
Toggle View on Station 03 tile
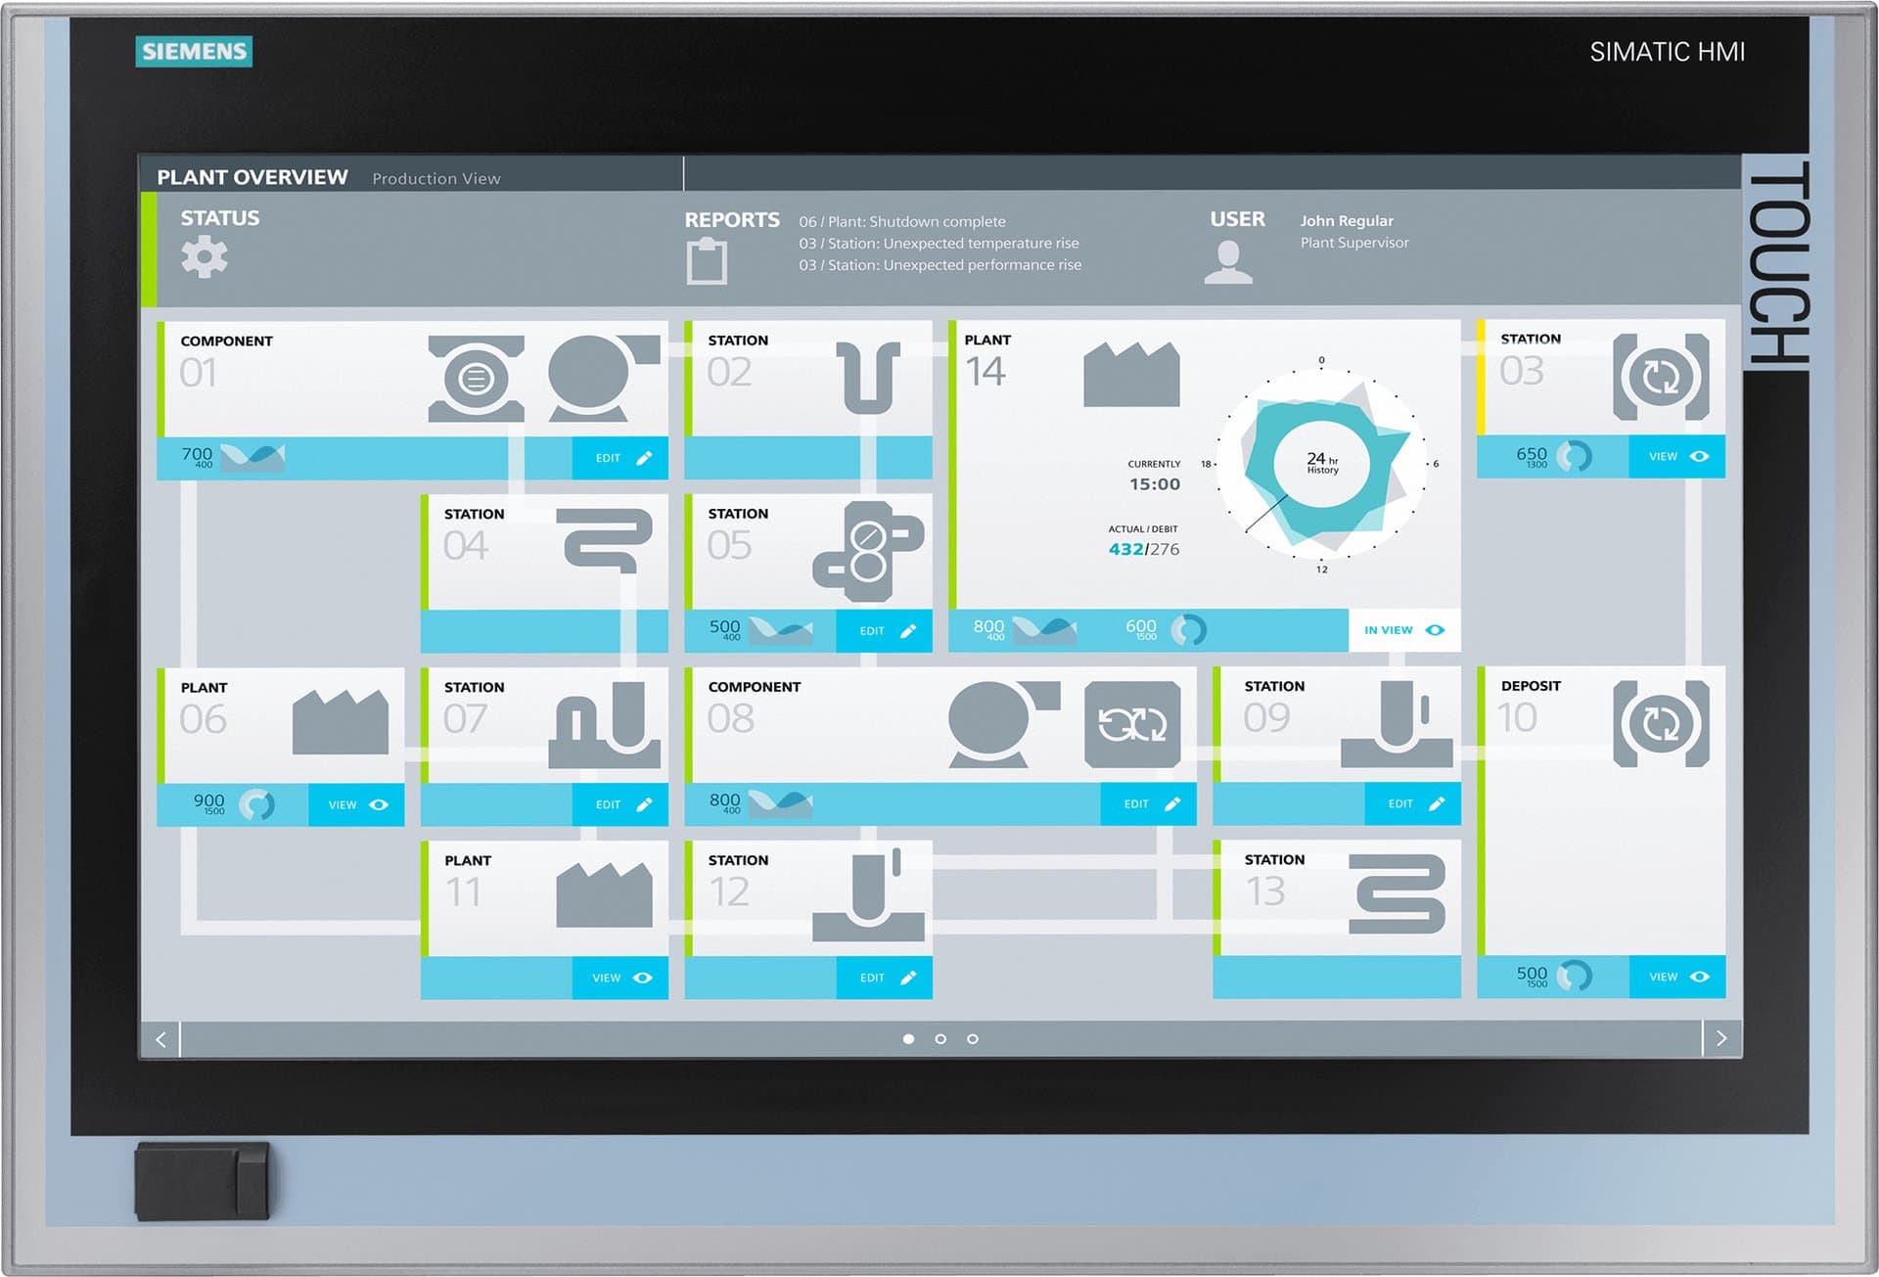[x=1677, y=457]
